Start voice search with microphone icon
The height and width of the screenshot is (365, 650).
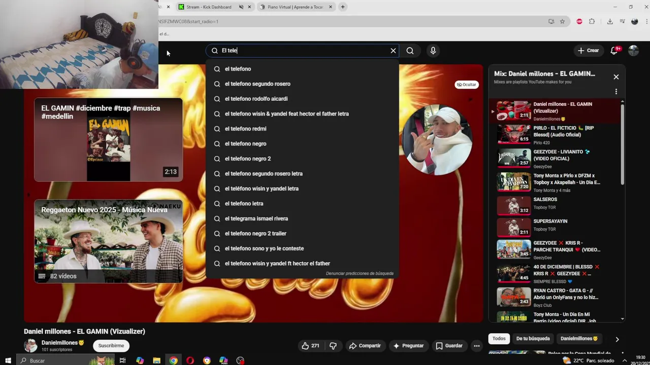pos(433,51)
